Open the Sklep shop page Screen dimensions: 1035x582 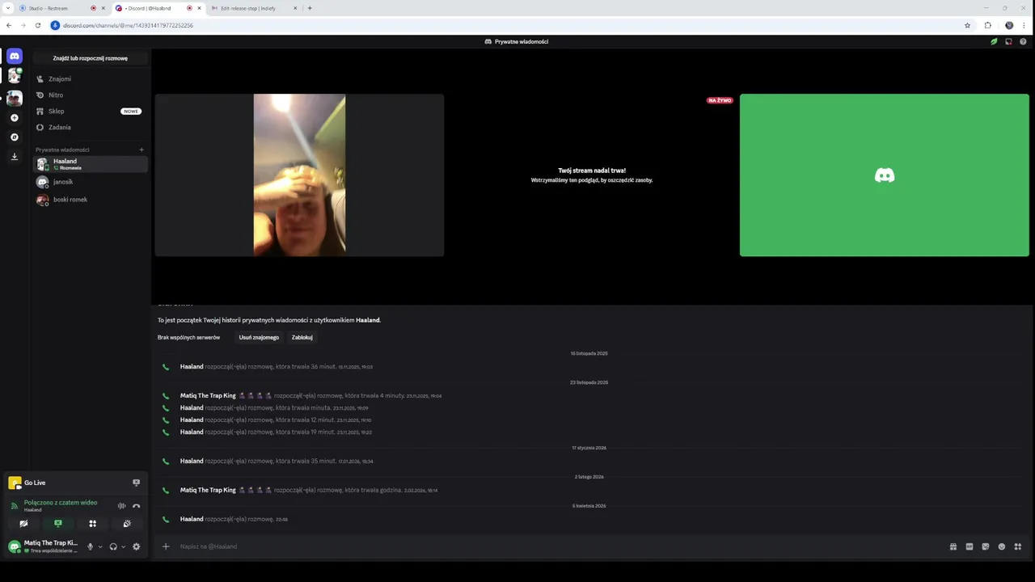[91, 112]
